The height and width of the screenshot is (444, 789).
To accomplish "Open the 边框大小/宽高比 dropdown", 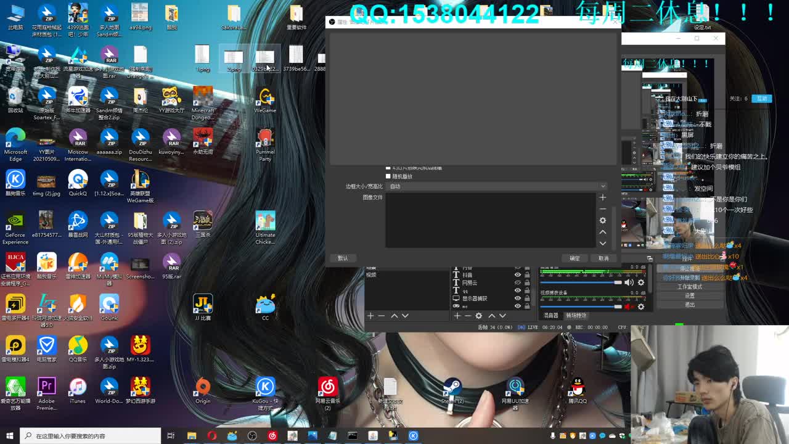I will [497, 186].
